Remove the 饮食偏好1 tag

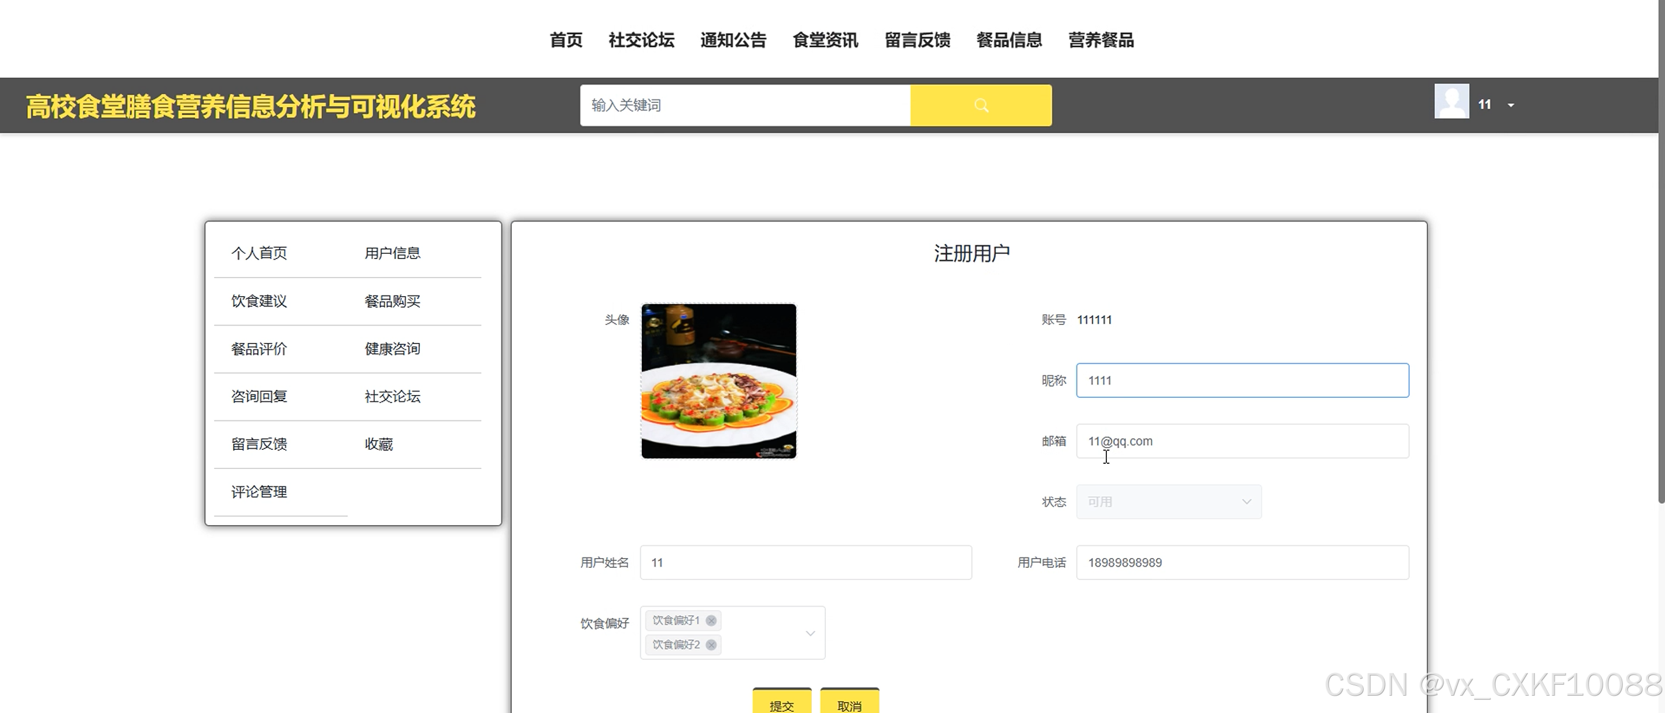pos(711,620)
